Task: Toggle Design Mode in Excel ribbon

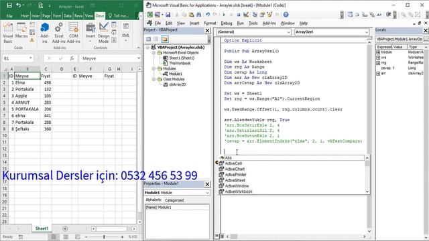Action: pyautogui.click(x=103, y=33)
